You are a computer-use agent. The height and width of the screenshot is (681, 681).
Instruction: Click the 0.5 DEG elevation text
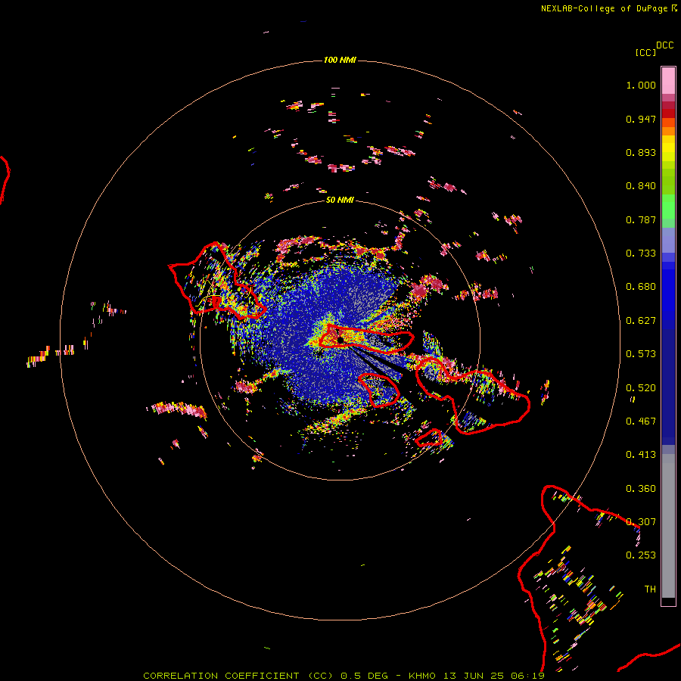[x=364, y=676]
